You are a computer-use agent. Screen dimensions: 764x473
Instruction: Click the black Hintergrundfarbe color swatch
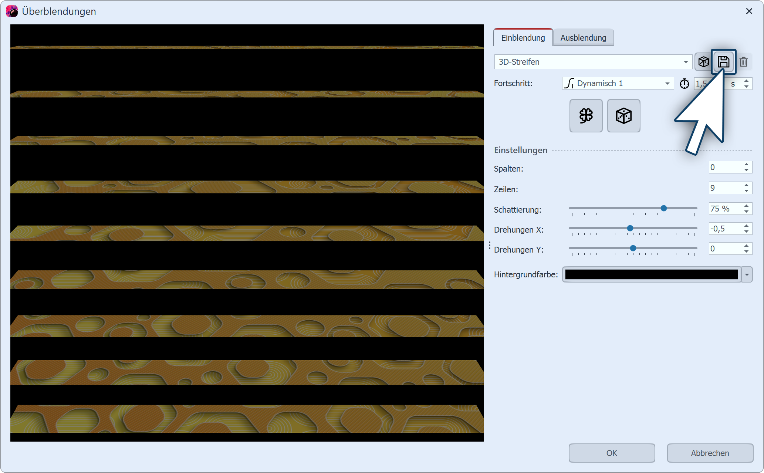651,275
